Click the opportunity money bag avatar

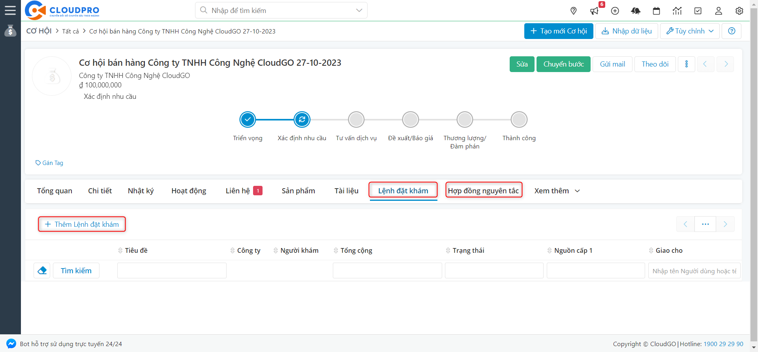pyautogui.click(x=52, y=76)
